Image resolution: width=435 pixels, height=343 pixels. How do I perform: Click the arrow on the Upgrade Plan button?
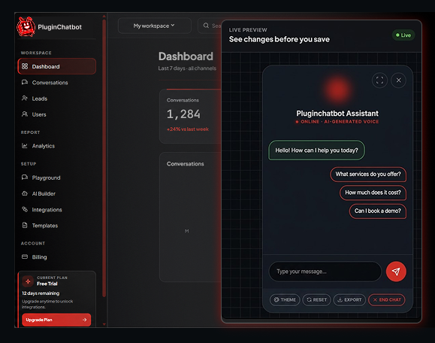coord(85,320)
